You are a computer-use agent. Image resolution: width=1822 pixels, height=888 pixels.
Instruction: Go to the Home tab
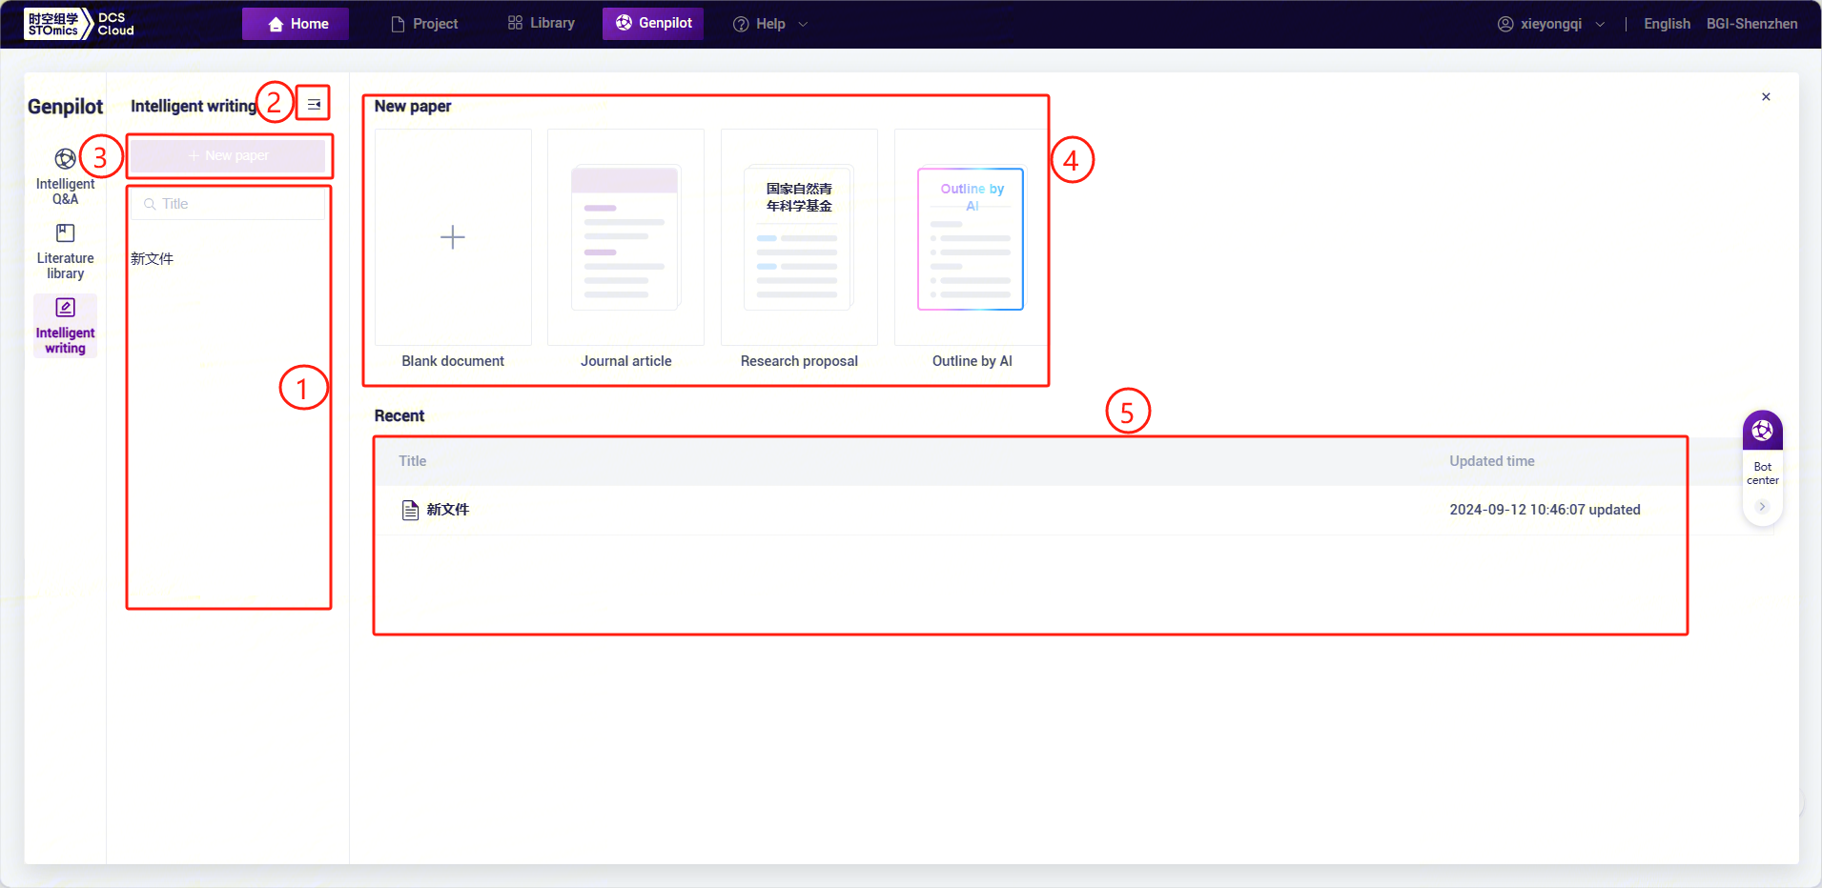point(296,24)
